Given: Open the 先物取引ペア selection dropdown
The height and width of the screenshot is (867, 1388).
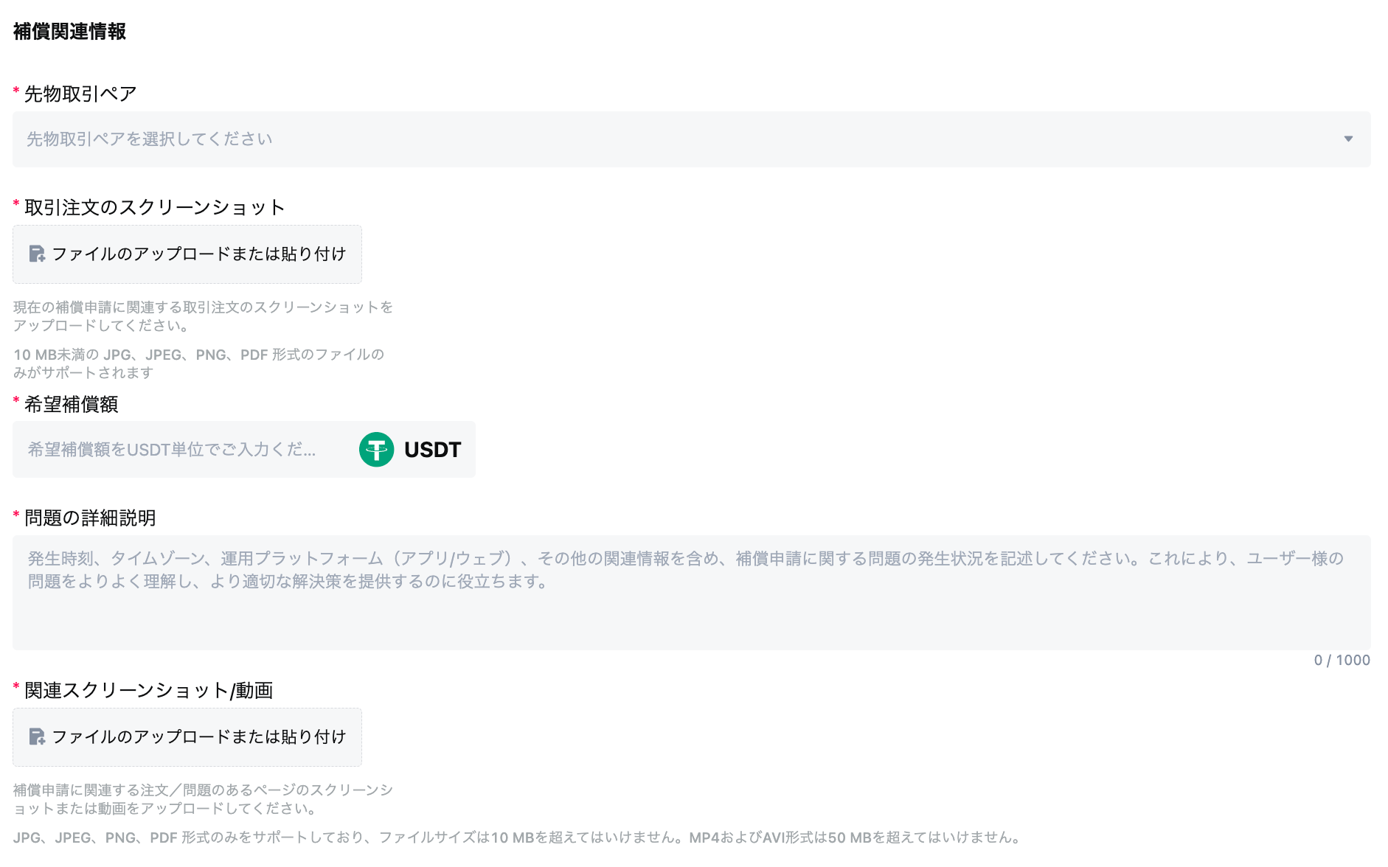Looking at the screenshot, I should click(x=691, y=139).
